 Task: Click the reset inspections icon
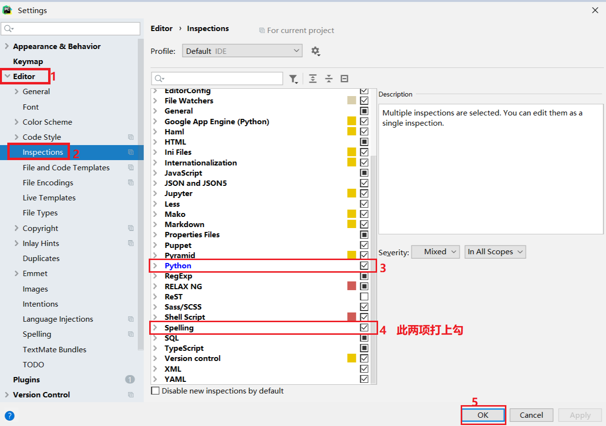pyautogui.click(x=345, y=78)
